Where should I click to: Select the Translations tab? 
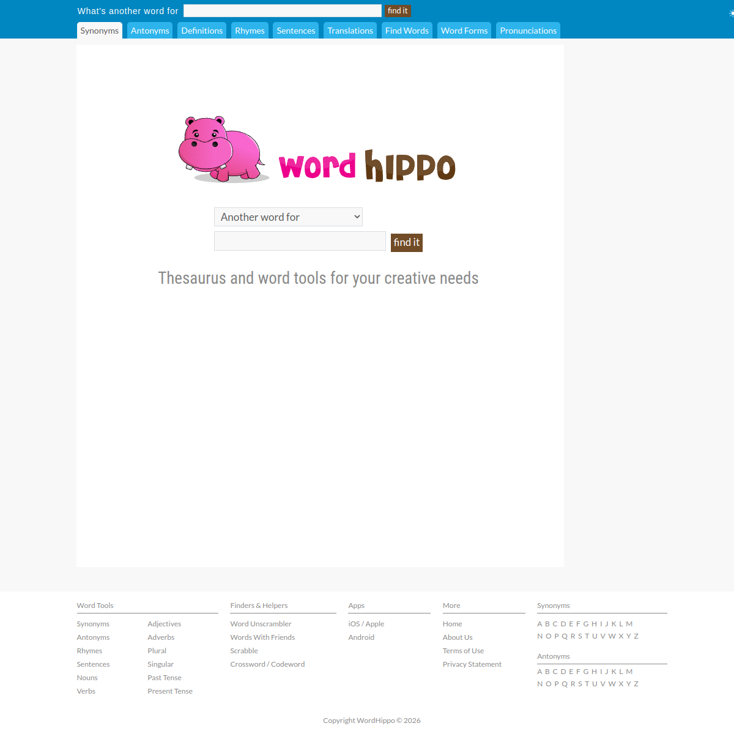point(349,30)
